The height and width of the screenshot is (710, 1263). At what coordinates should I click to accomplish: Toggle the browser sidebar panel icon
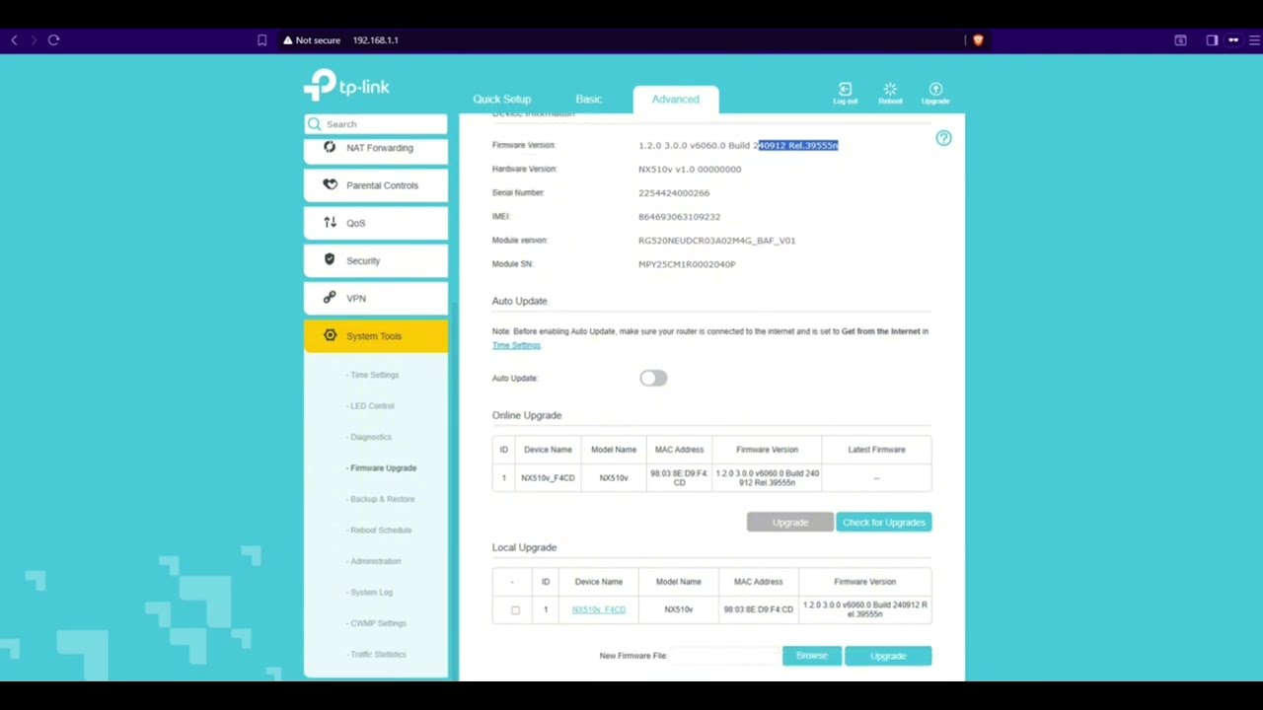coord(1212,40)
